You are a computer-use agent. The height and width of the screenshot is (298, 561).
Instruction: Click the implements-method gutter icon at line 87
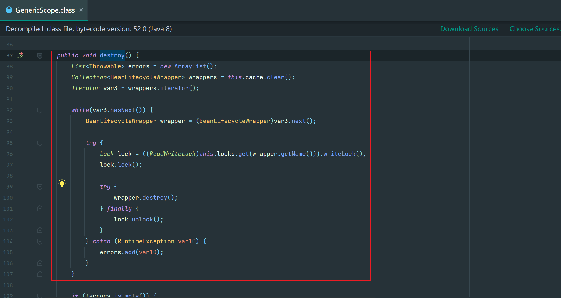[20, 55]
